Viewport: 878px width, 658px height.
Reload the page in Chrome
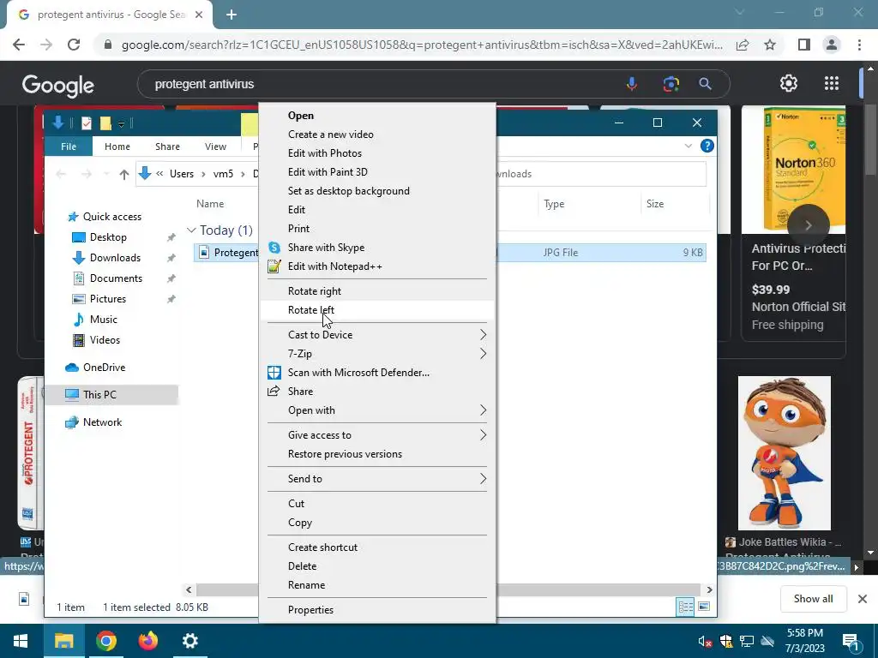click(74, 45)
